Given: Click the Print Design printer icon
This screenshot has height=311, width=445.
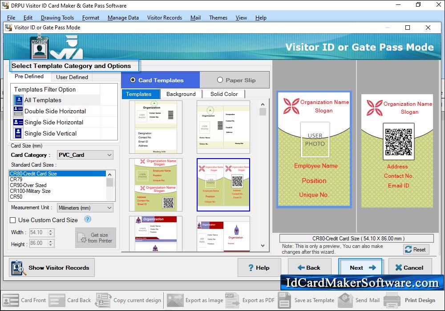Looking at the screenshot, I should (392, 300).
